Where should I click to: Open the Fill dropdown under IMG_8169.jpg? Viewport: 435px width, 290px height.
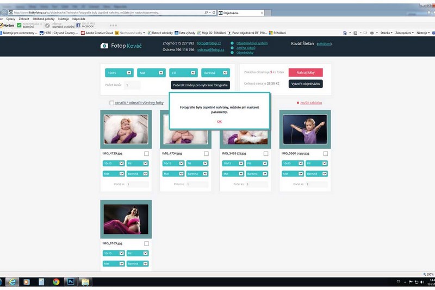point(138,253)
